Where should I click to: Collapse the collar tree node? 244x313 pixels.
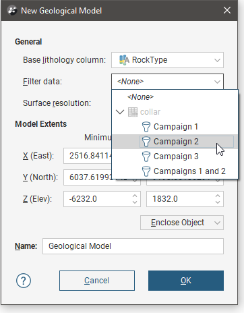click(120, 112)
